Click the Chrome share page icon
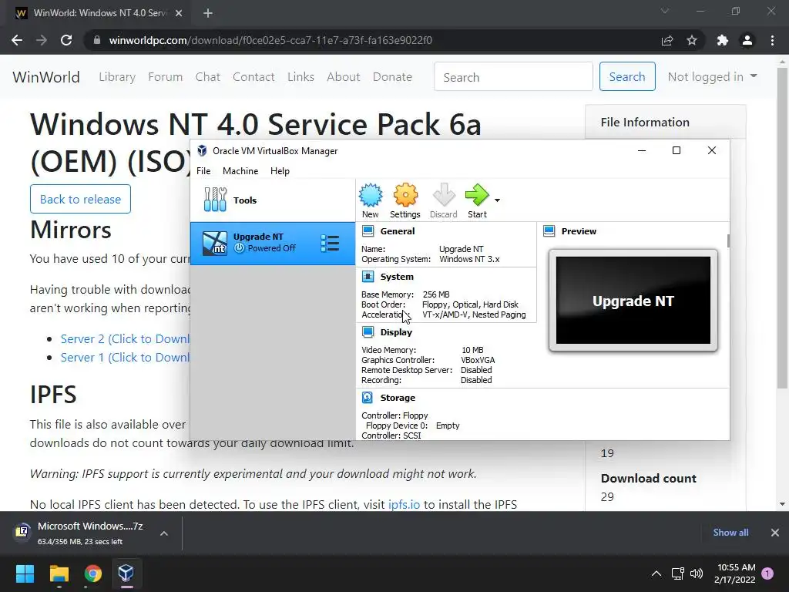The height and width of the screenshot is (592, 789). tap(667, 40)
